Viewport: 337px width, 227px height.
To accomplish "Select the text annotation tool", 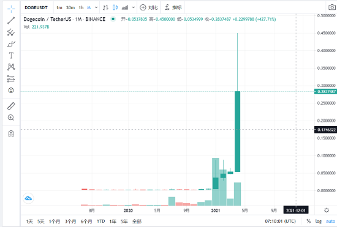I will [x=11, y=56].
